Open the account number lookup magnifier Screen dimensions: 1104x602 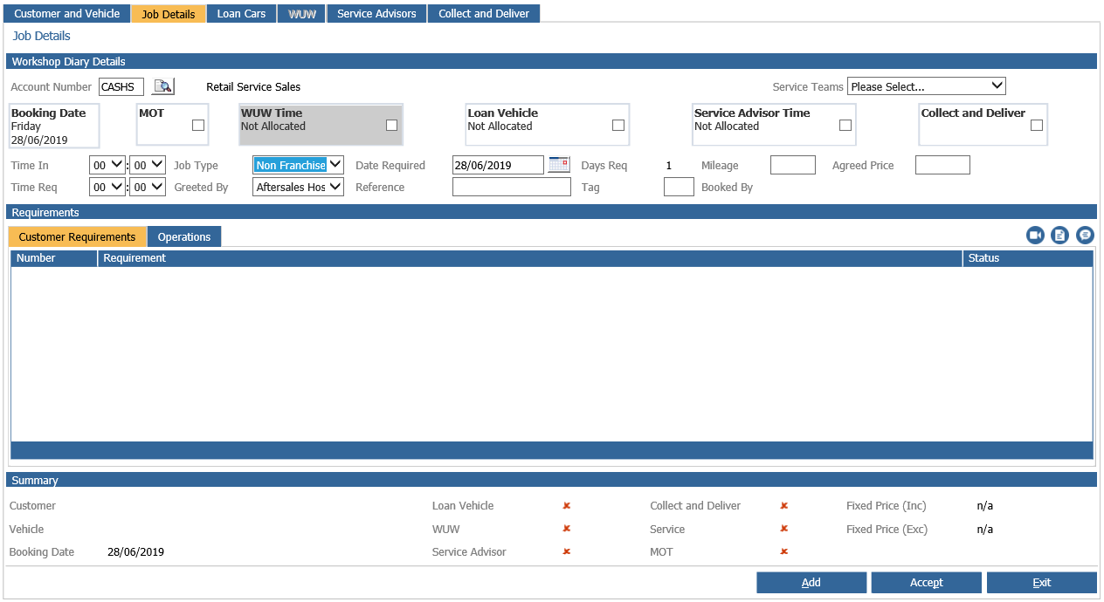pyautogui.click(x=163, y=86)
